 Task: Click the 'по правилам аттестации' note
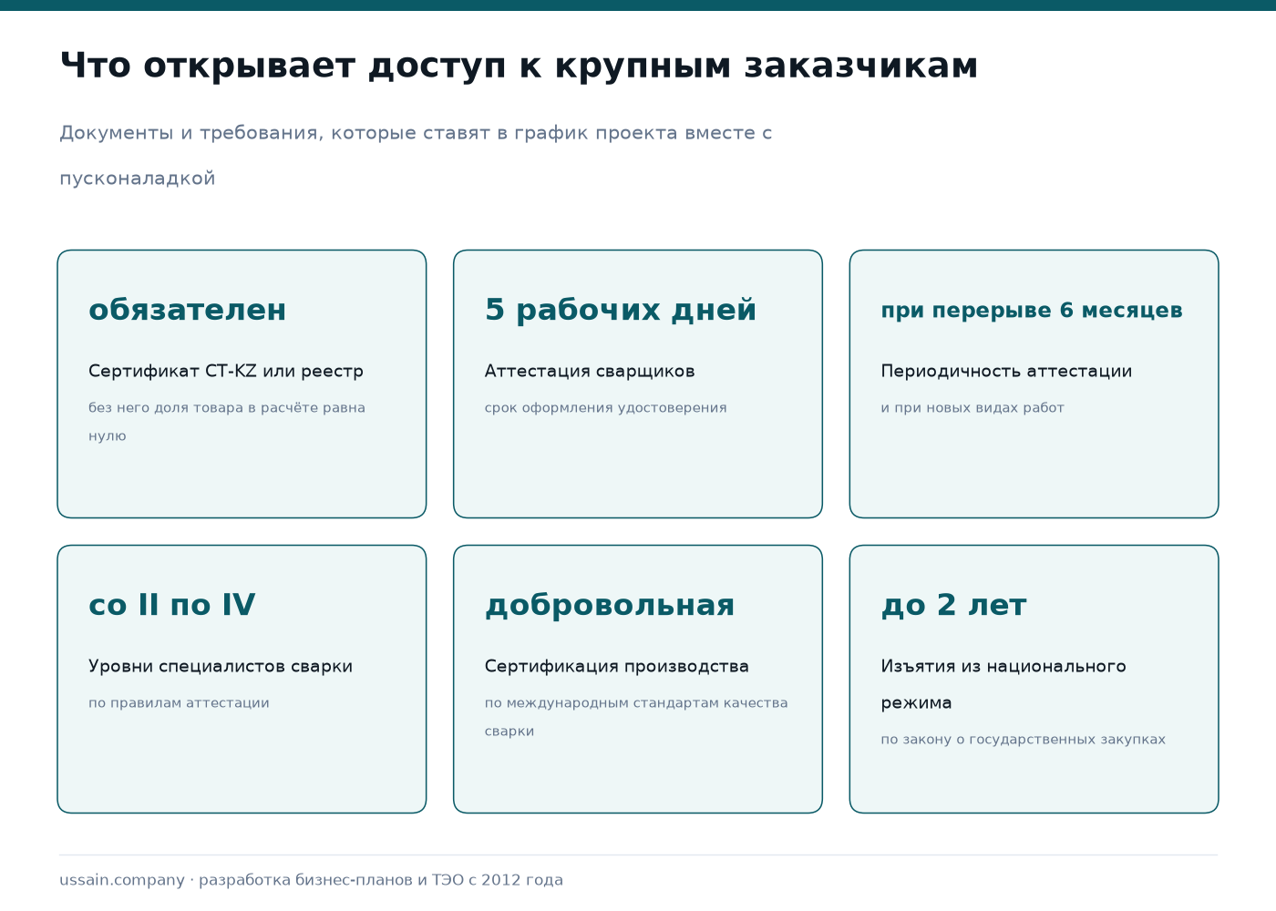click(179, 703)
